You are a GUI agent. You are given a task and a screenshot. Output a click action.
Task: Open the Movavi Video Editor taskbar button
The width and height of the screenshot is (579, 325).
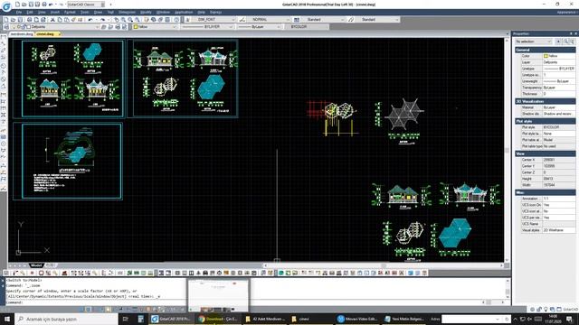coord(357,319)
